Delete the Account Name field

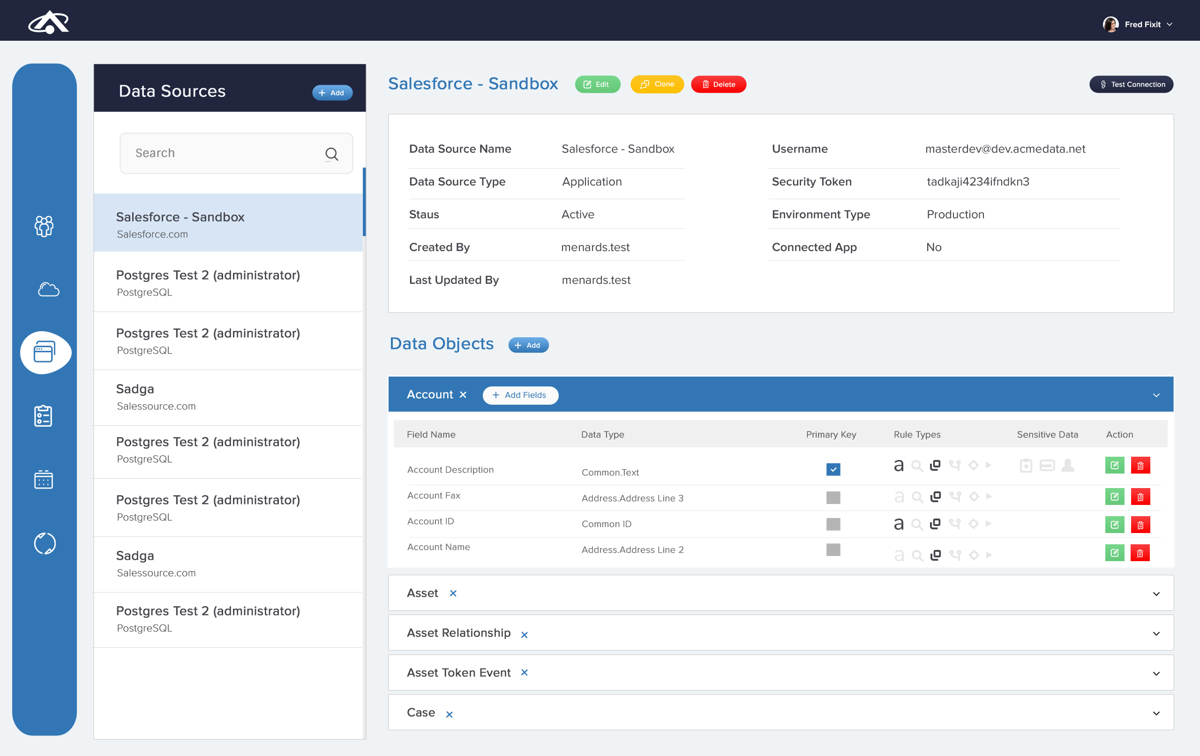click(x=1140, y=553)
